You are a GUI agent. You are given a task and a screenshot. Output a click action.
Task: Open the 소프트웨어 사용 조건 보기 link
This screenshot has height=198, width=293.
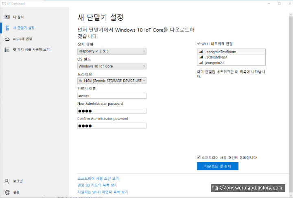tap(98, 178)
